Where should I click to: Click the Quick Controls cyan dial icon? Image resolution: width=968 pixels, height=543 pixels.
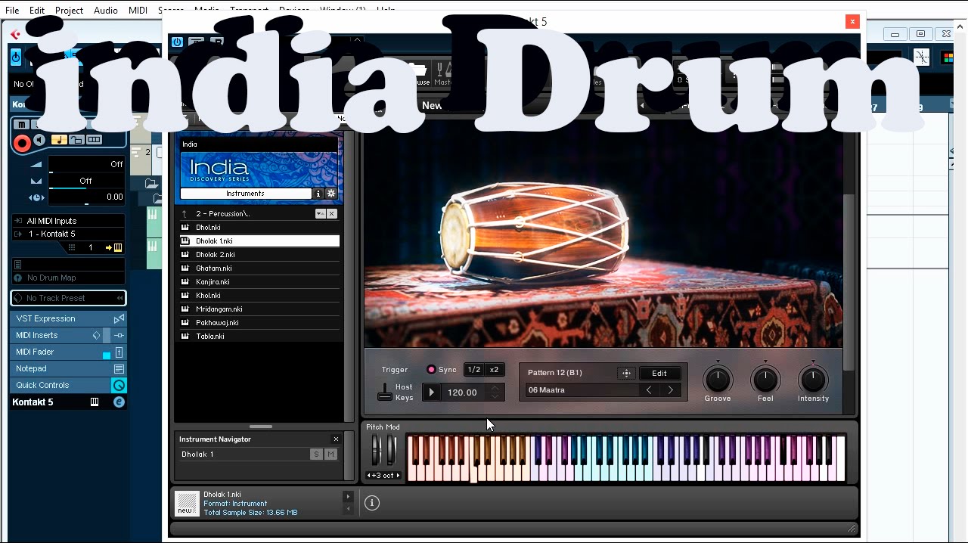(119, 385)
